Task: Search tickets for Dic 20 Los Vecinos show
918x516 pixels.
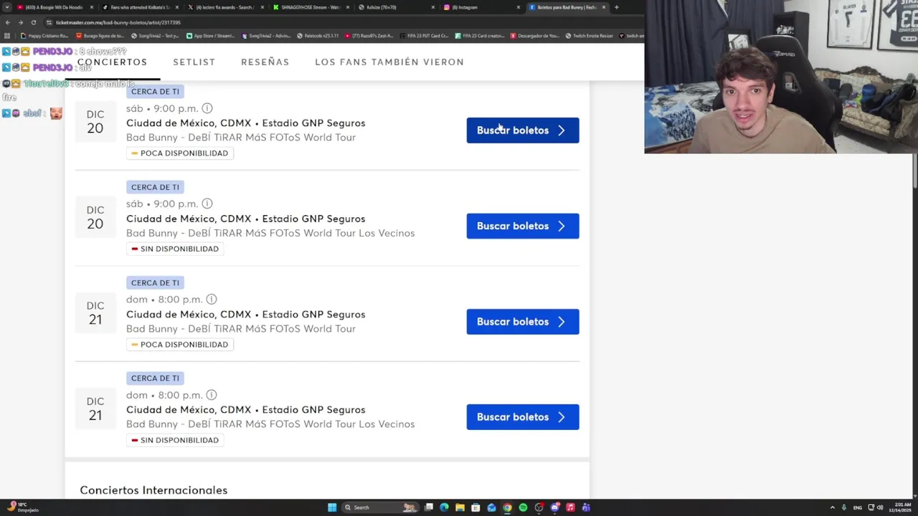Action: tap(522, 226)
